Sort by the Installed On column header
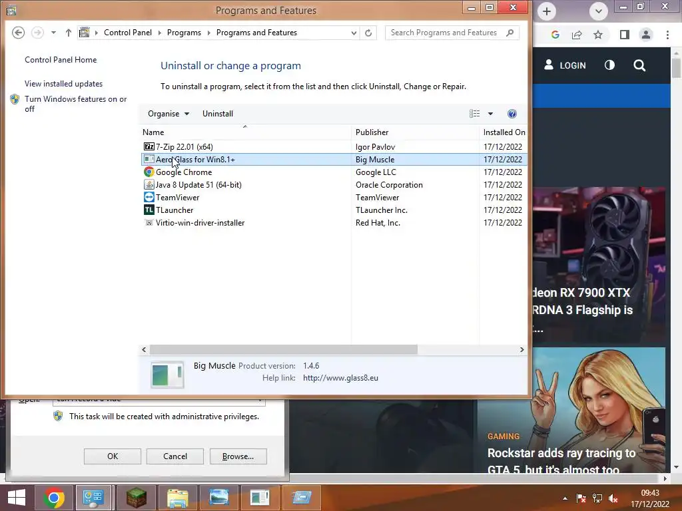The image size is (682, 511). click(x=504, y=132)
